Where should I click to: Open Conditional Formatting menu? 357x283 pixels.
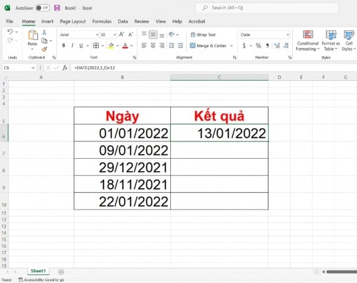[x=308, y=40]
